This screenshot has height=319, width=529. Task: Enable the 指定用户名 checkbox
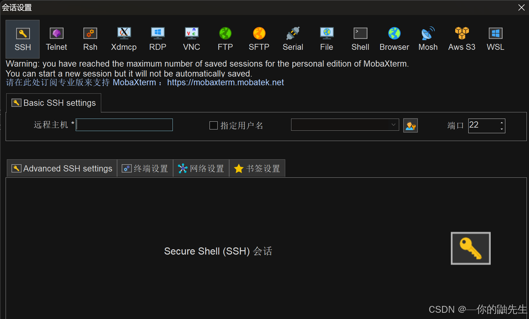(x=214, y=125)
